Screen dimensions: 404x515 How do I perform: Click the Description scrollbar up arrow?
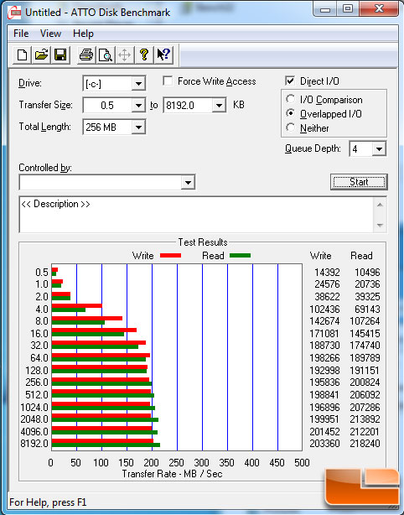click(380, 205)
